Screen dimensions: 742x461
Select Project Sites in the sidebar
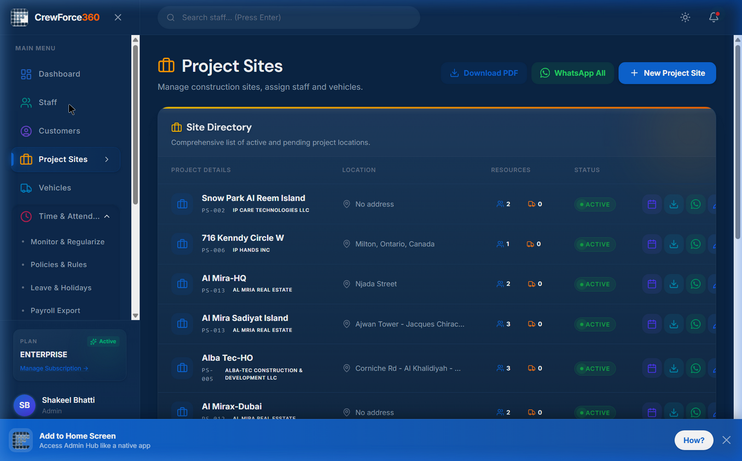[x=66, y=159]
